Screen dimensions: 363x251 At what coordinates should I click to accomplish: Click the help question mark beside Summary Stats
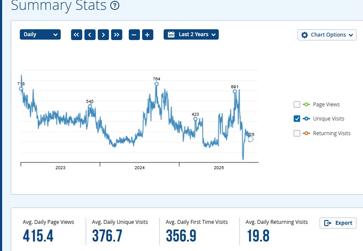115,6
